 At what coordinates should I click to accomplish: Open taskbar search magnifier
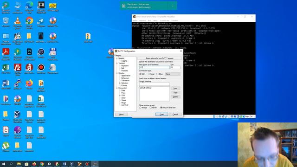click(11, 164)
